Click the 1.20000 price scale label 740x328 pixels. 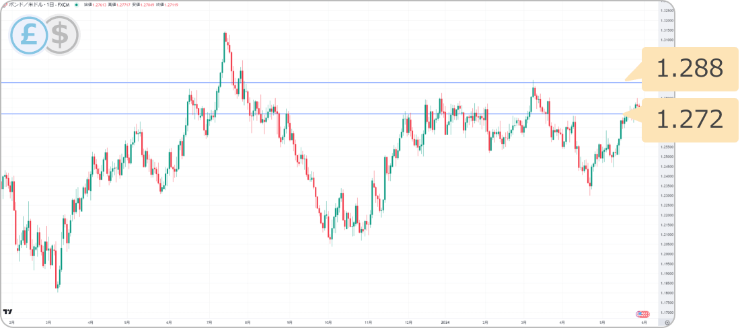667,254
